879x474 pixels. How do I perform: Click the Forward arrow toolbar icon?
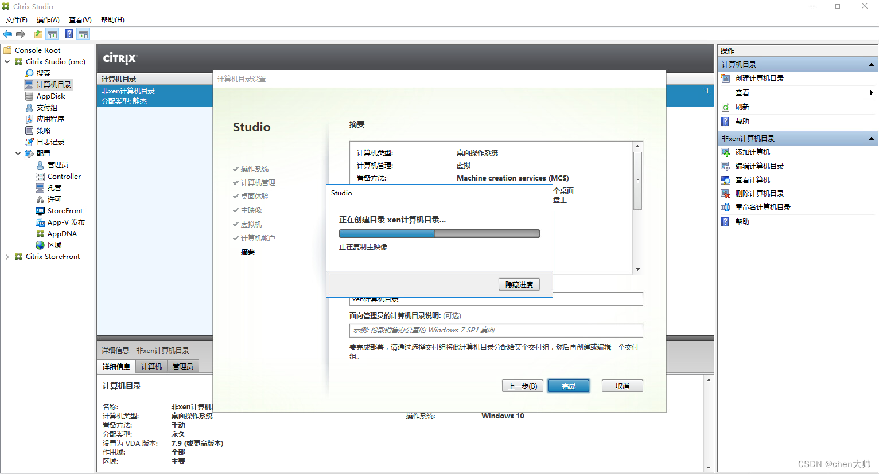21,34
